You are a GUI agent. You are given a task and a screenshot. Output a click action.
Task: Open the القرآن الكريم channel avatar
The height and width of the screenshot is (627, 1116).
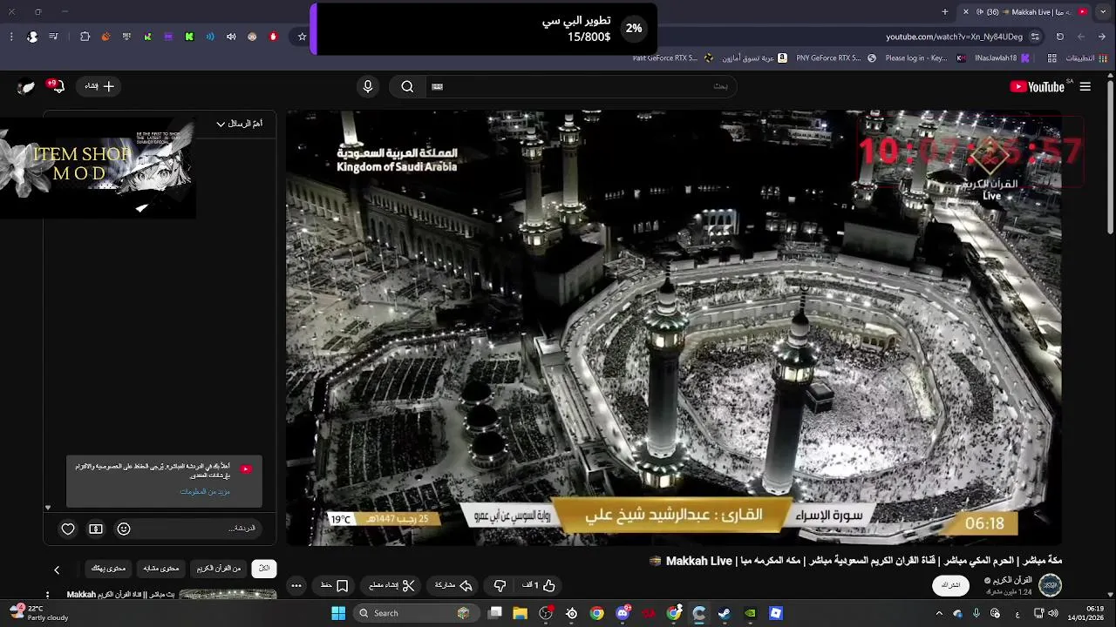coord(1050,585)
